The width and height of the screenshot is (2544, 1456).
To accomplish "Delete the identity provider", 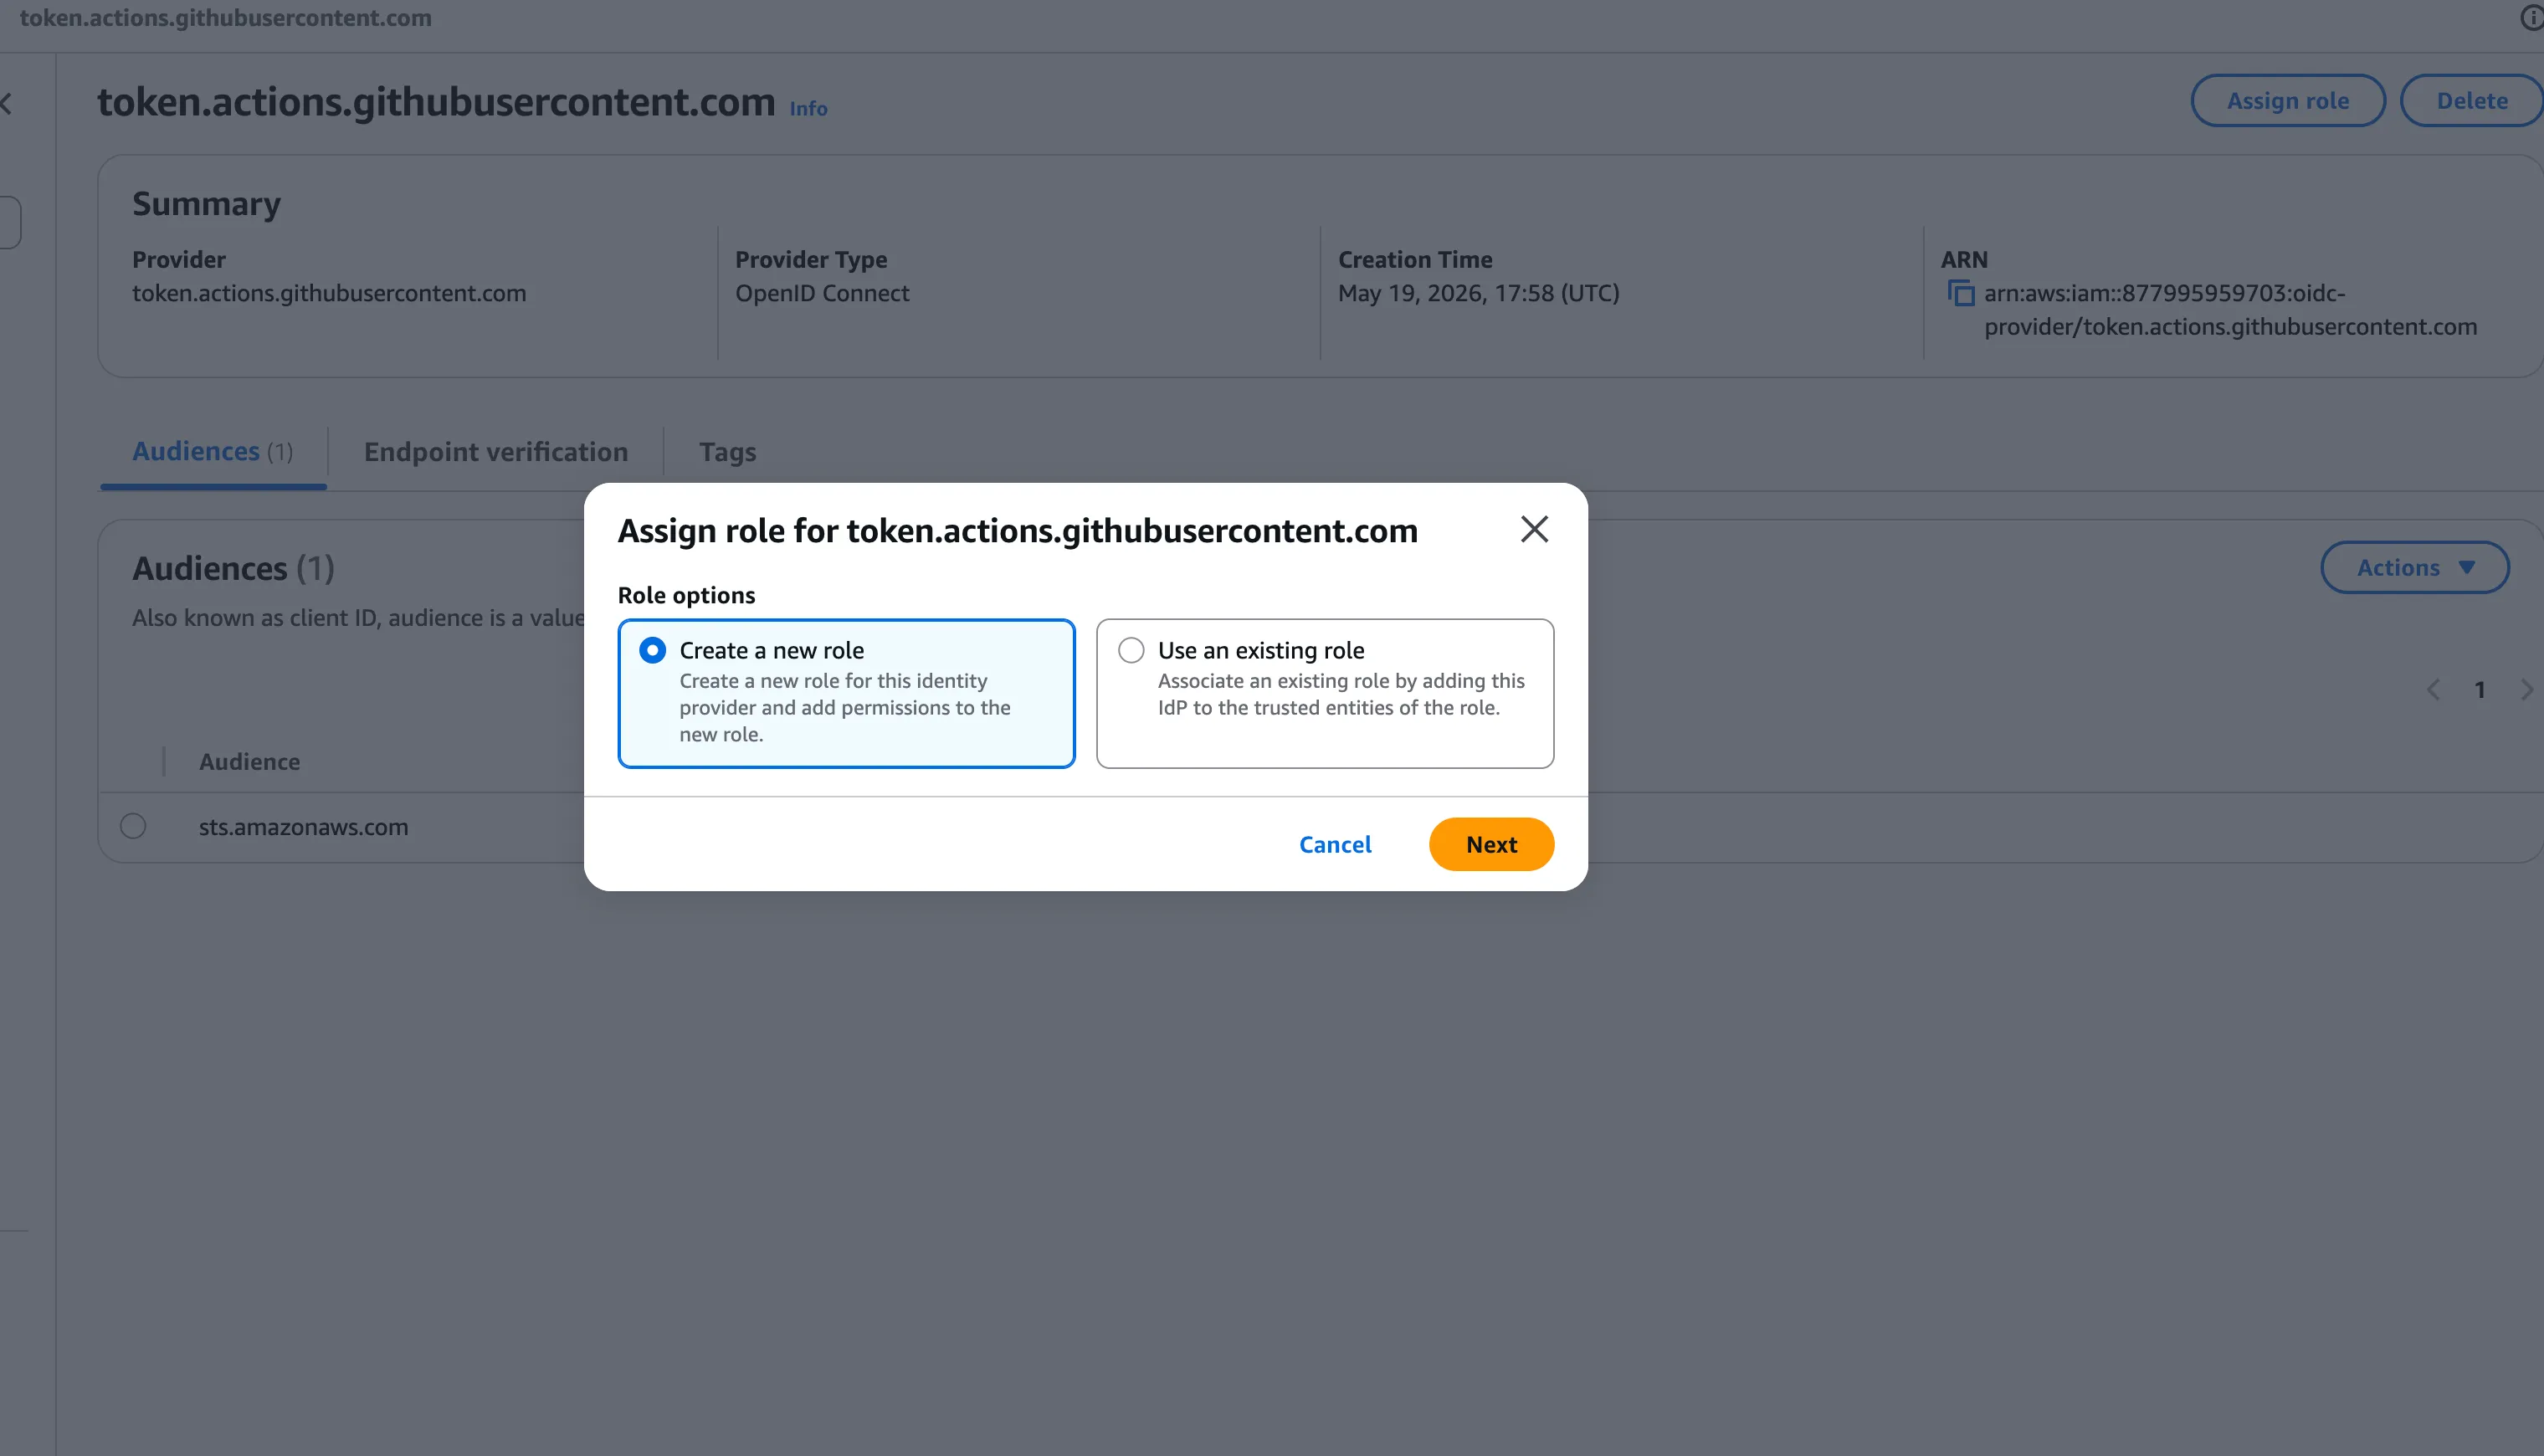I will 2471,100.
